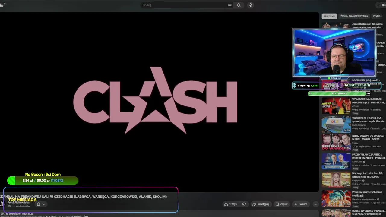
Task: Click the Udostępnij share button
Action: (x=261, y=204)
